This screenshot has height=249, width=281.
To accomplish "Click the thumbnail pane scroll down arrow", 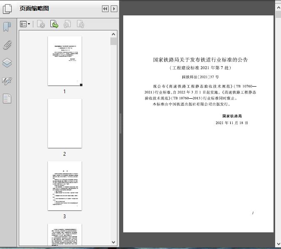I will [113, 242].
